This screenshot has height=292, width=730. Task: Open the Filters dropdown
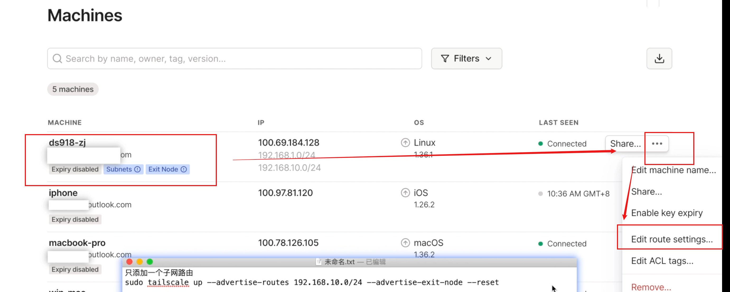(466, 59)
